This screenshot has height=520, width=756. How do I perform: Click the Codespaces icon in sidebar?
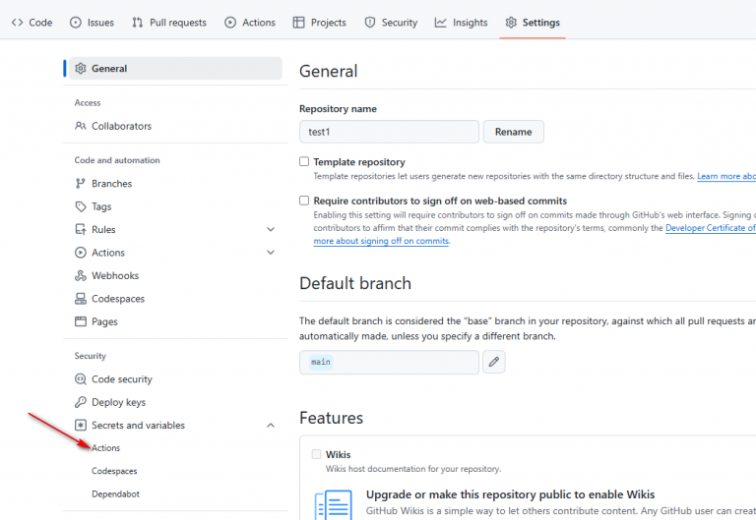pos(82,299)
